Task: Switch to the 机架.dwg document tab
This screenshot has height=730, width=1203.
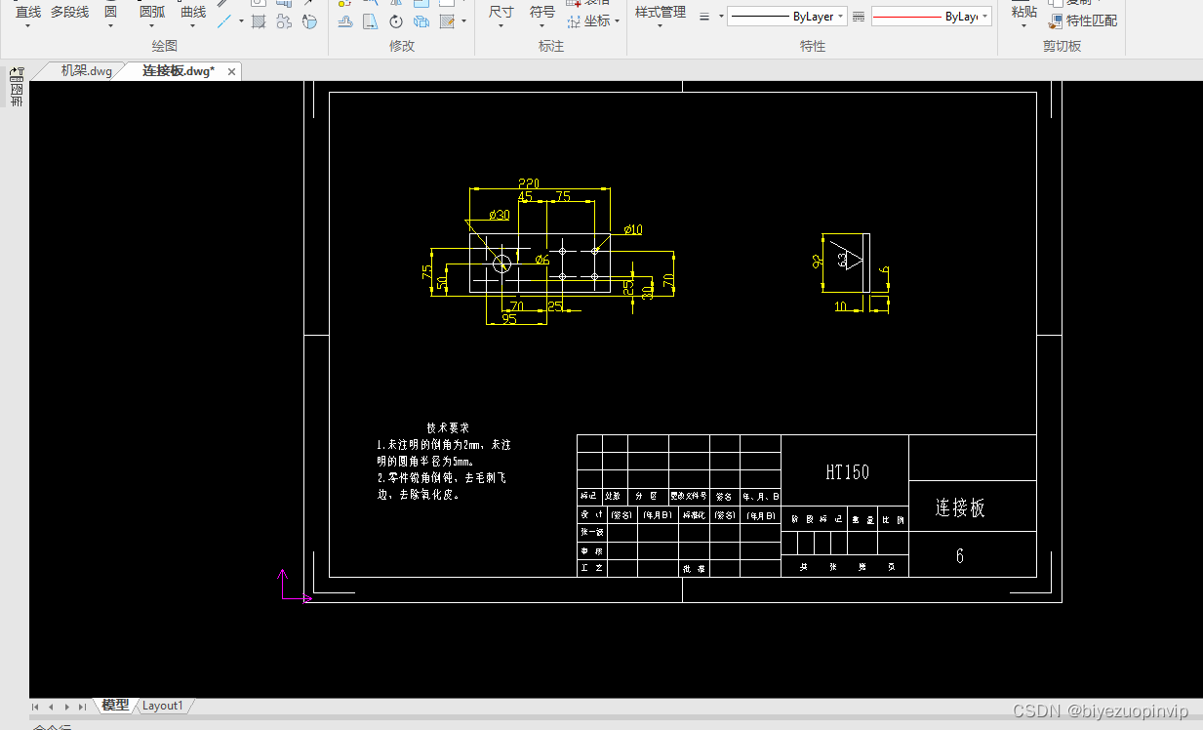Action: point(87,70)
